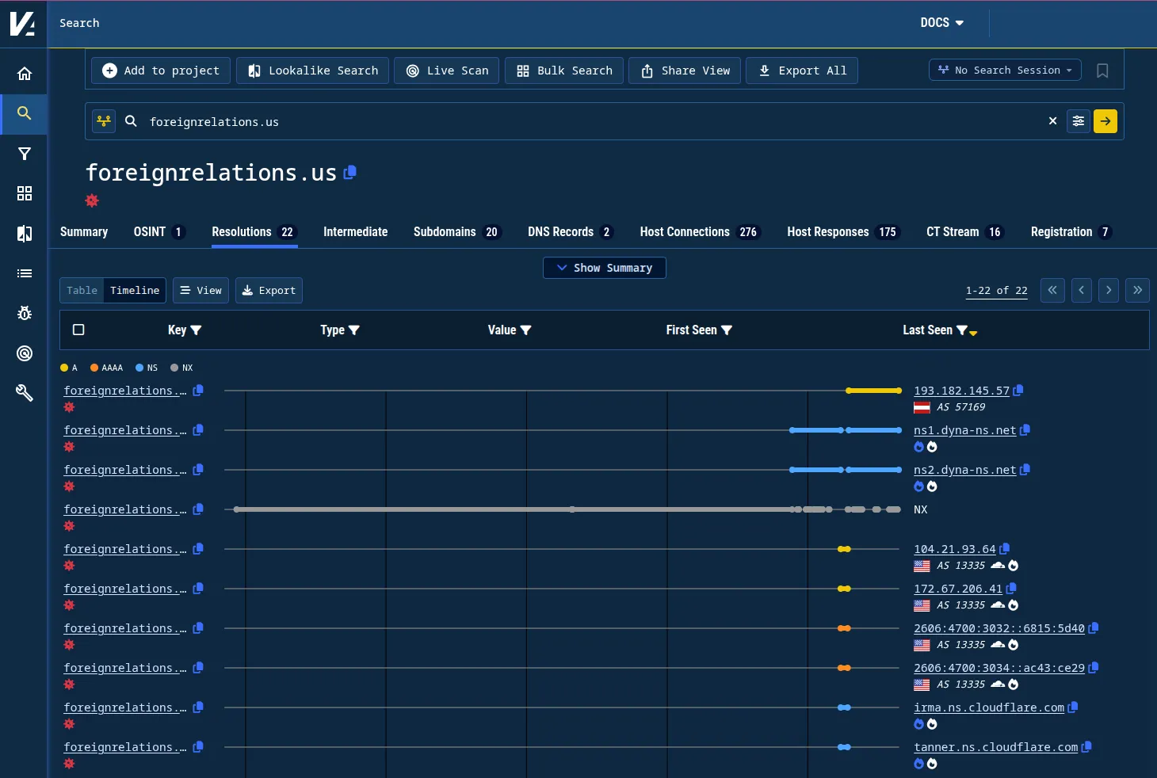
Task: Open the Registration tab
Action: pyautogui.click(x=1071, y=232)
